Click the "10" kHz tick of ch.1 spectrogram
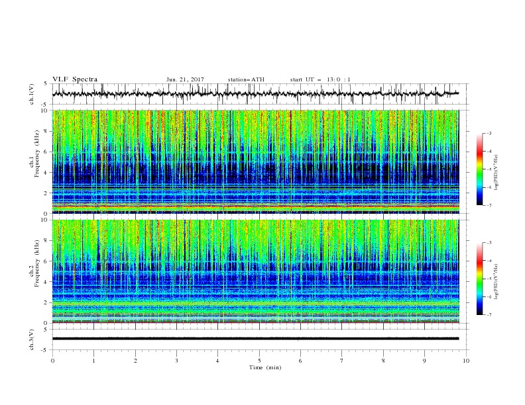 [44, 111]
